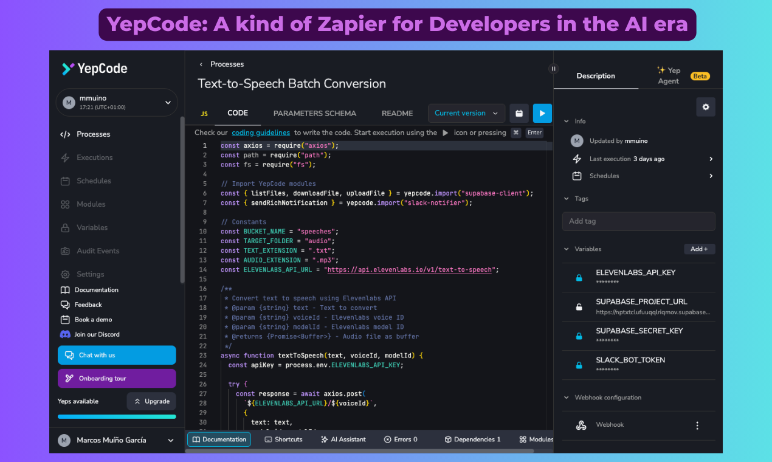Viewport: 772px width, 462px height.
Task: Run the process with the play button
Action: [541, 113]
